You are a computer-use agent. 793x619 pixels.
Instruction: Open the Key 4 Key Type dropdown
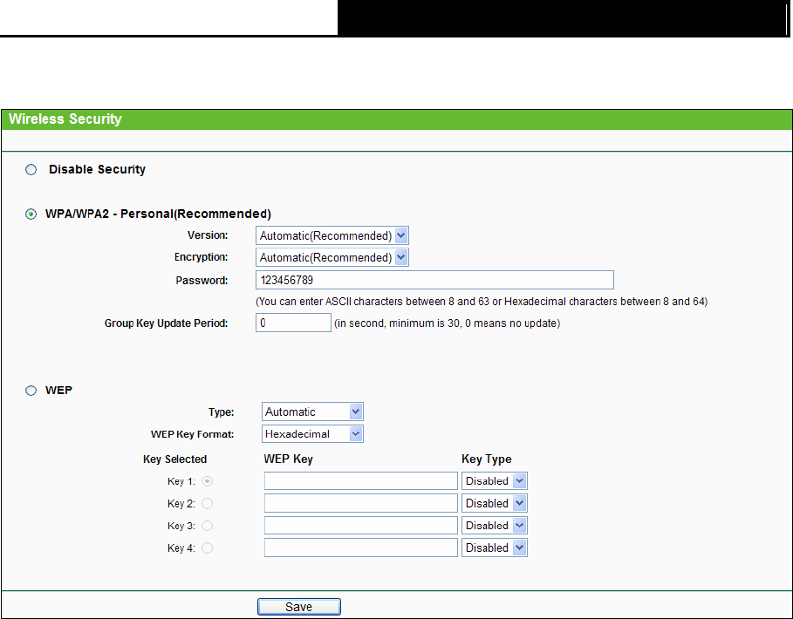pos(495,548)
